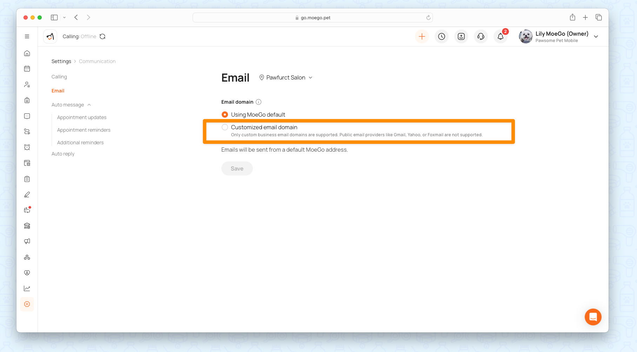Toggle the browser sidebar panel

(x=54, y=18)
